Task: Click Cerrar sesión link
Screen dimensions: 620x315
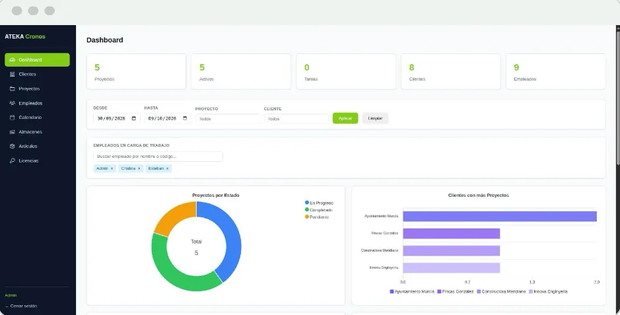Action: [21, 306]
